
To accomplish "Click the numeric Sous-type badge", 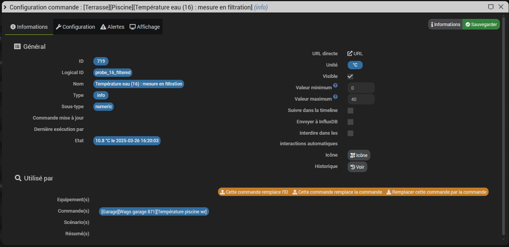I will click(104, 107).
